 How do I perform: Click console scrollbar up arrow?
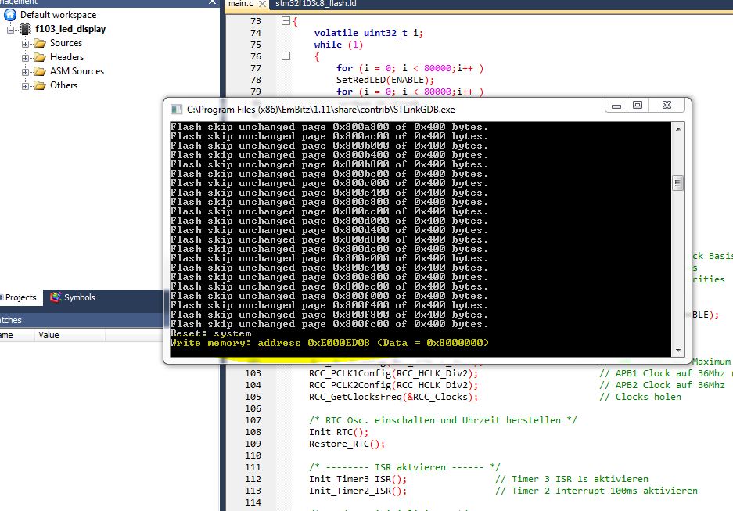677,128
